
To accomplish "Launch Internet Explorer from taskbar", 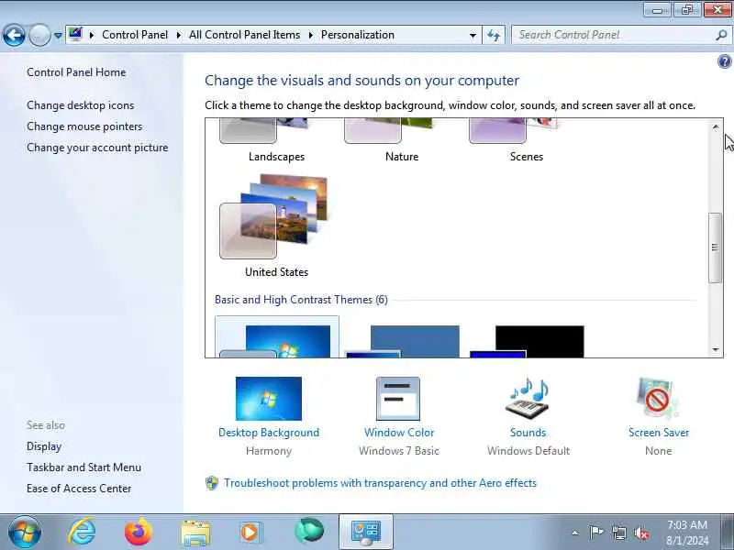I will click(82, 532).
